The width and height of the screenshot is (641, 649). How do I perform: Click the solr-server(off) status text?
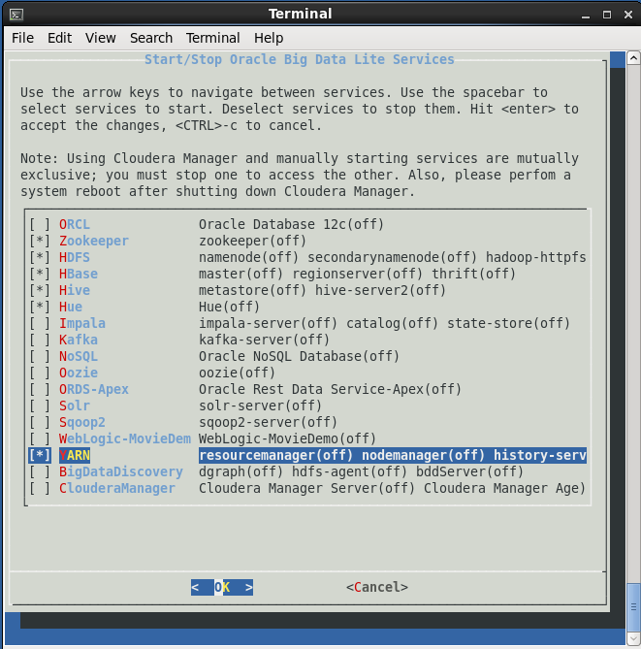pyautogui.click(x=260, y=406)
